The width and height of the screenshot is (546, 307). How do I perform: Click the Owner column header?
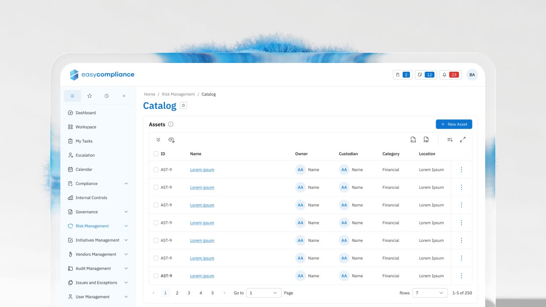301,154
